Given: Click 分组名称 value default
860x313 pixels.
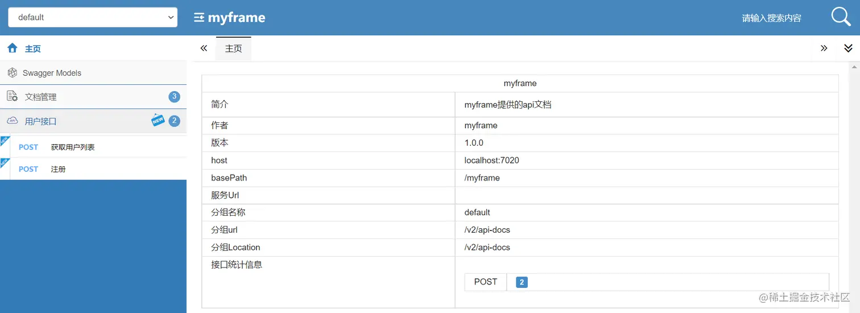Looking at the screenshot, I should pos(477,212).
